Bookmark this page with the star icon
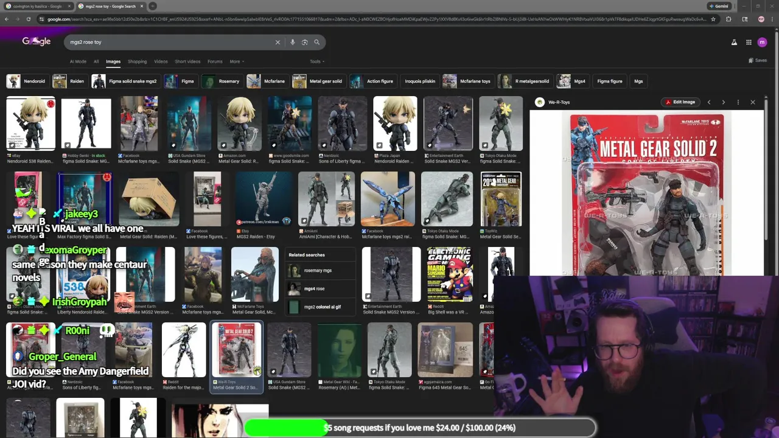This screenshot has height=438, width=779. (x=713, y=19)
